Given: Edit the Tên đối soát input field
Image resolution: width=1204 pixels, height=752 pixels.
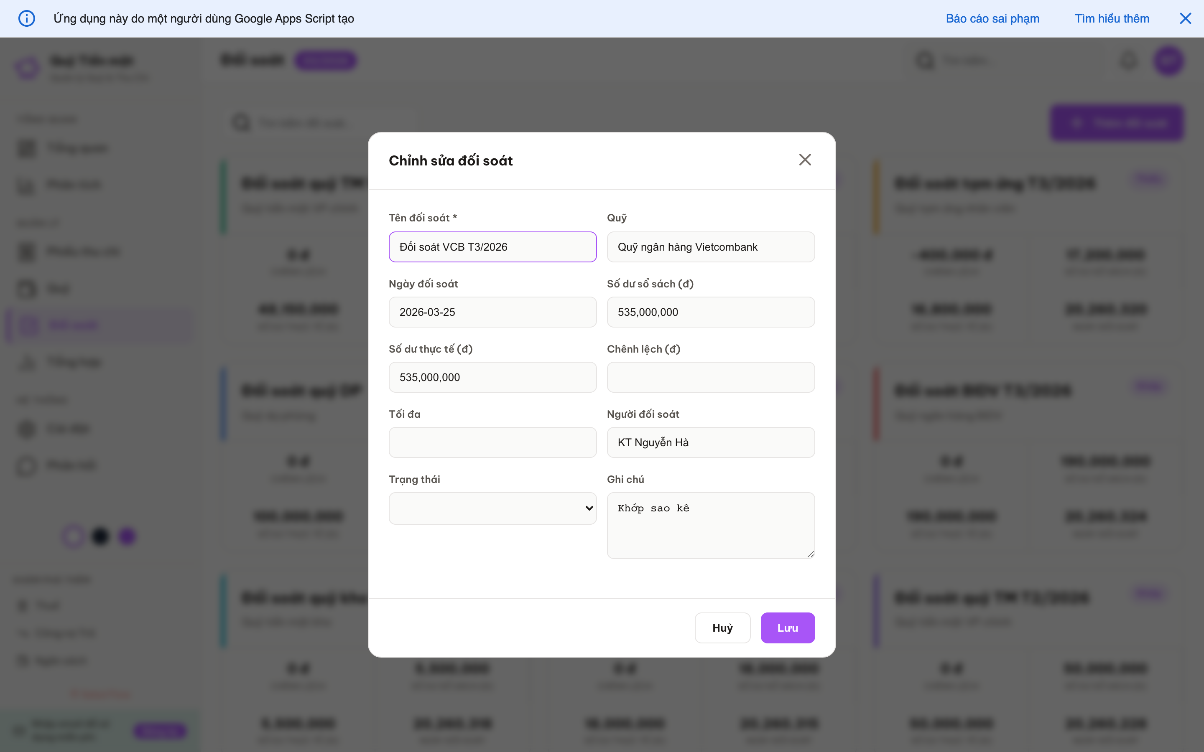Looking at the screenshot, I should [x=492, y=246].
